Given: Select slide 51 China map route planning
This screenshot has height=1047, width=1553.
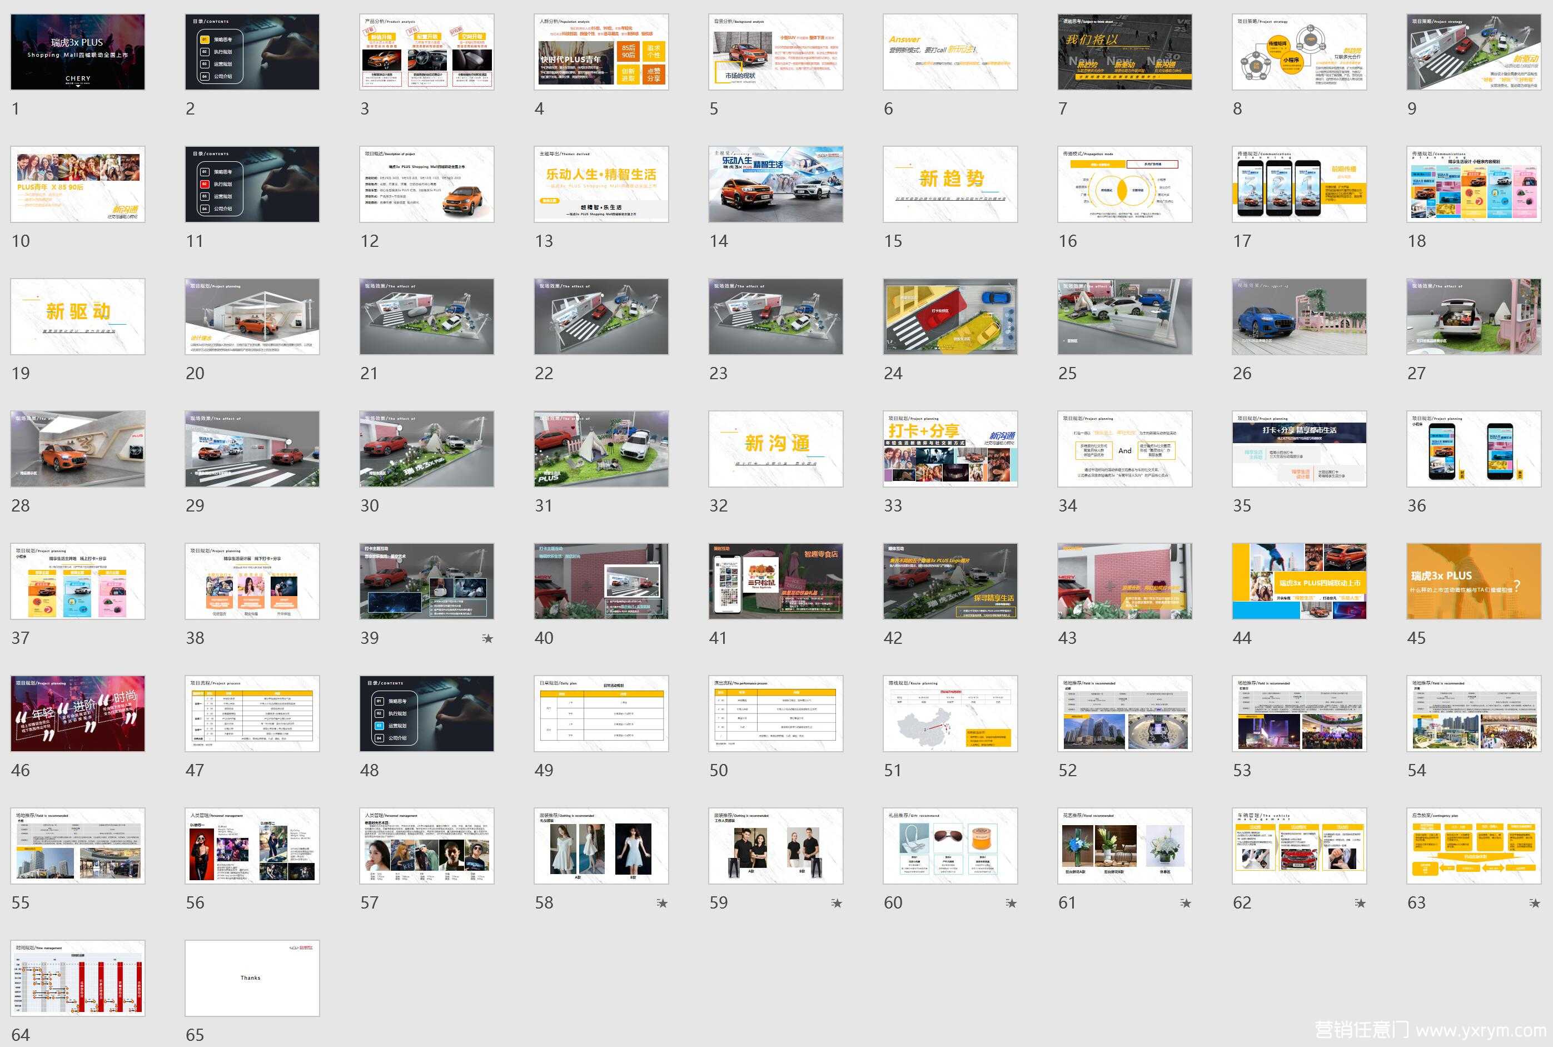Looking at the screenshot, I should pos(950,713).
